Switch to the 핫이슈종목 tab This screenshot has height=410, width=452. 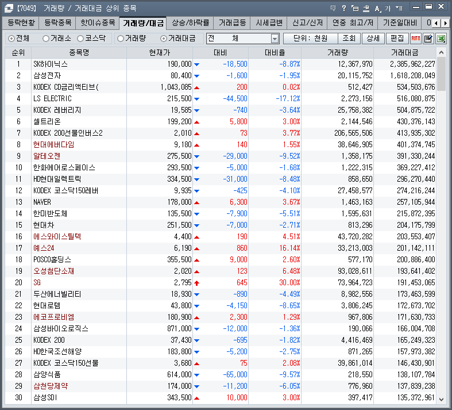(98, 23)
